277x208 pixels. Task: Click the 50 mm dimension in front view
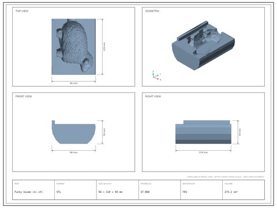coord(104,132)
